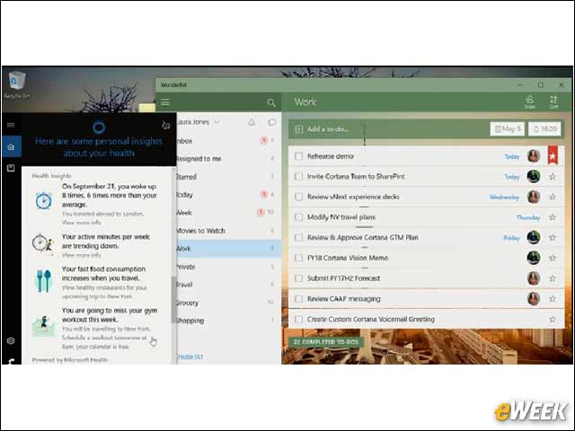575x431 pixels.
Task: Open the conversations speech bubble icon
Action: [x=271, y=122]
